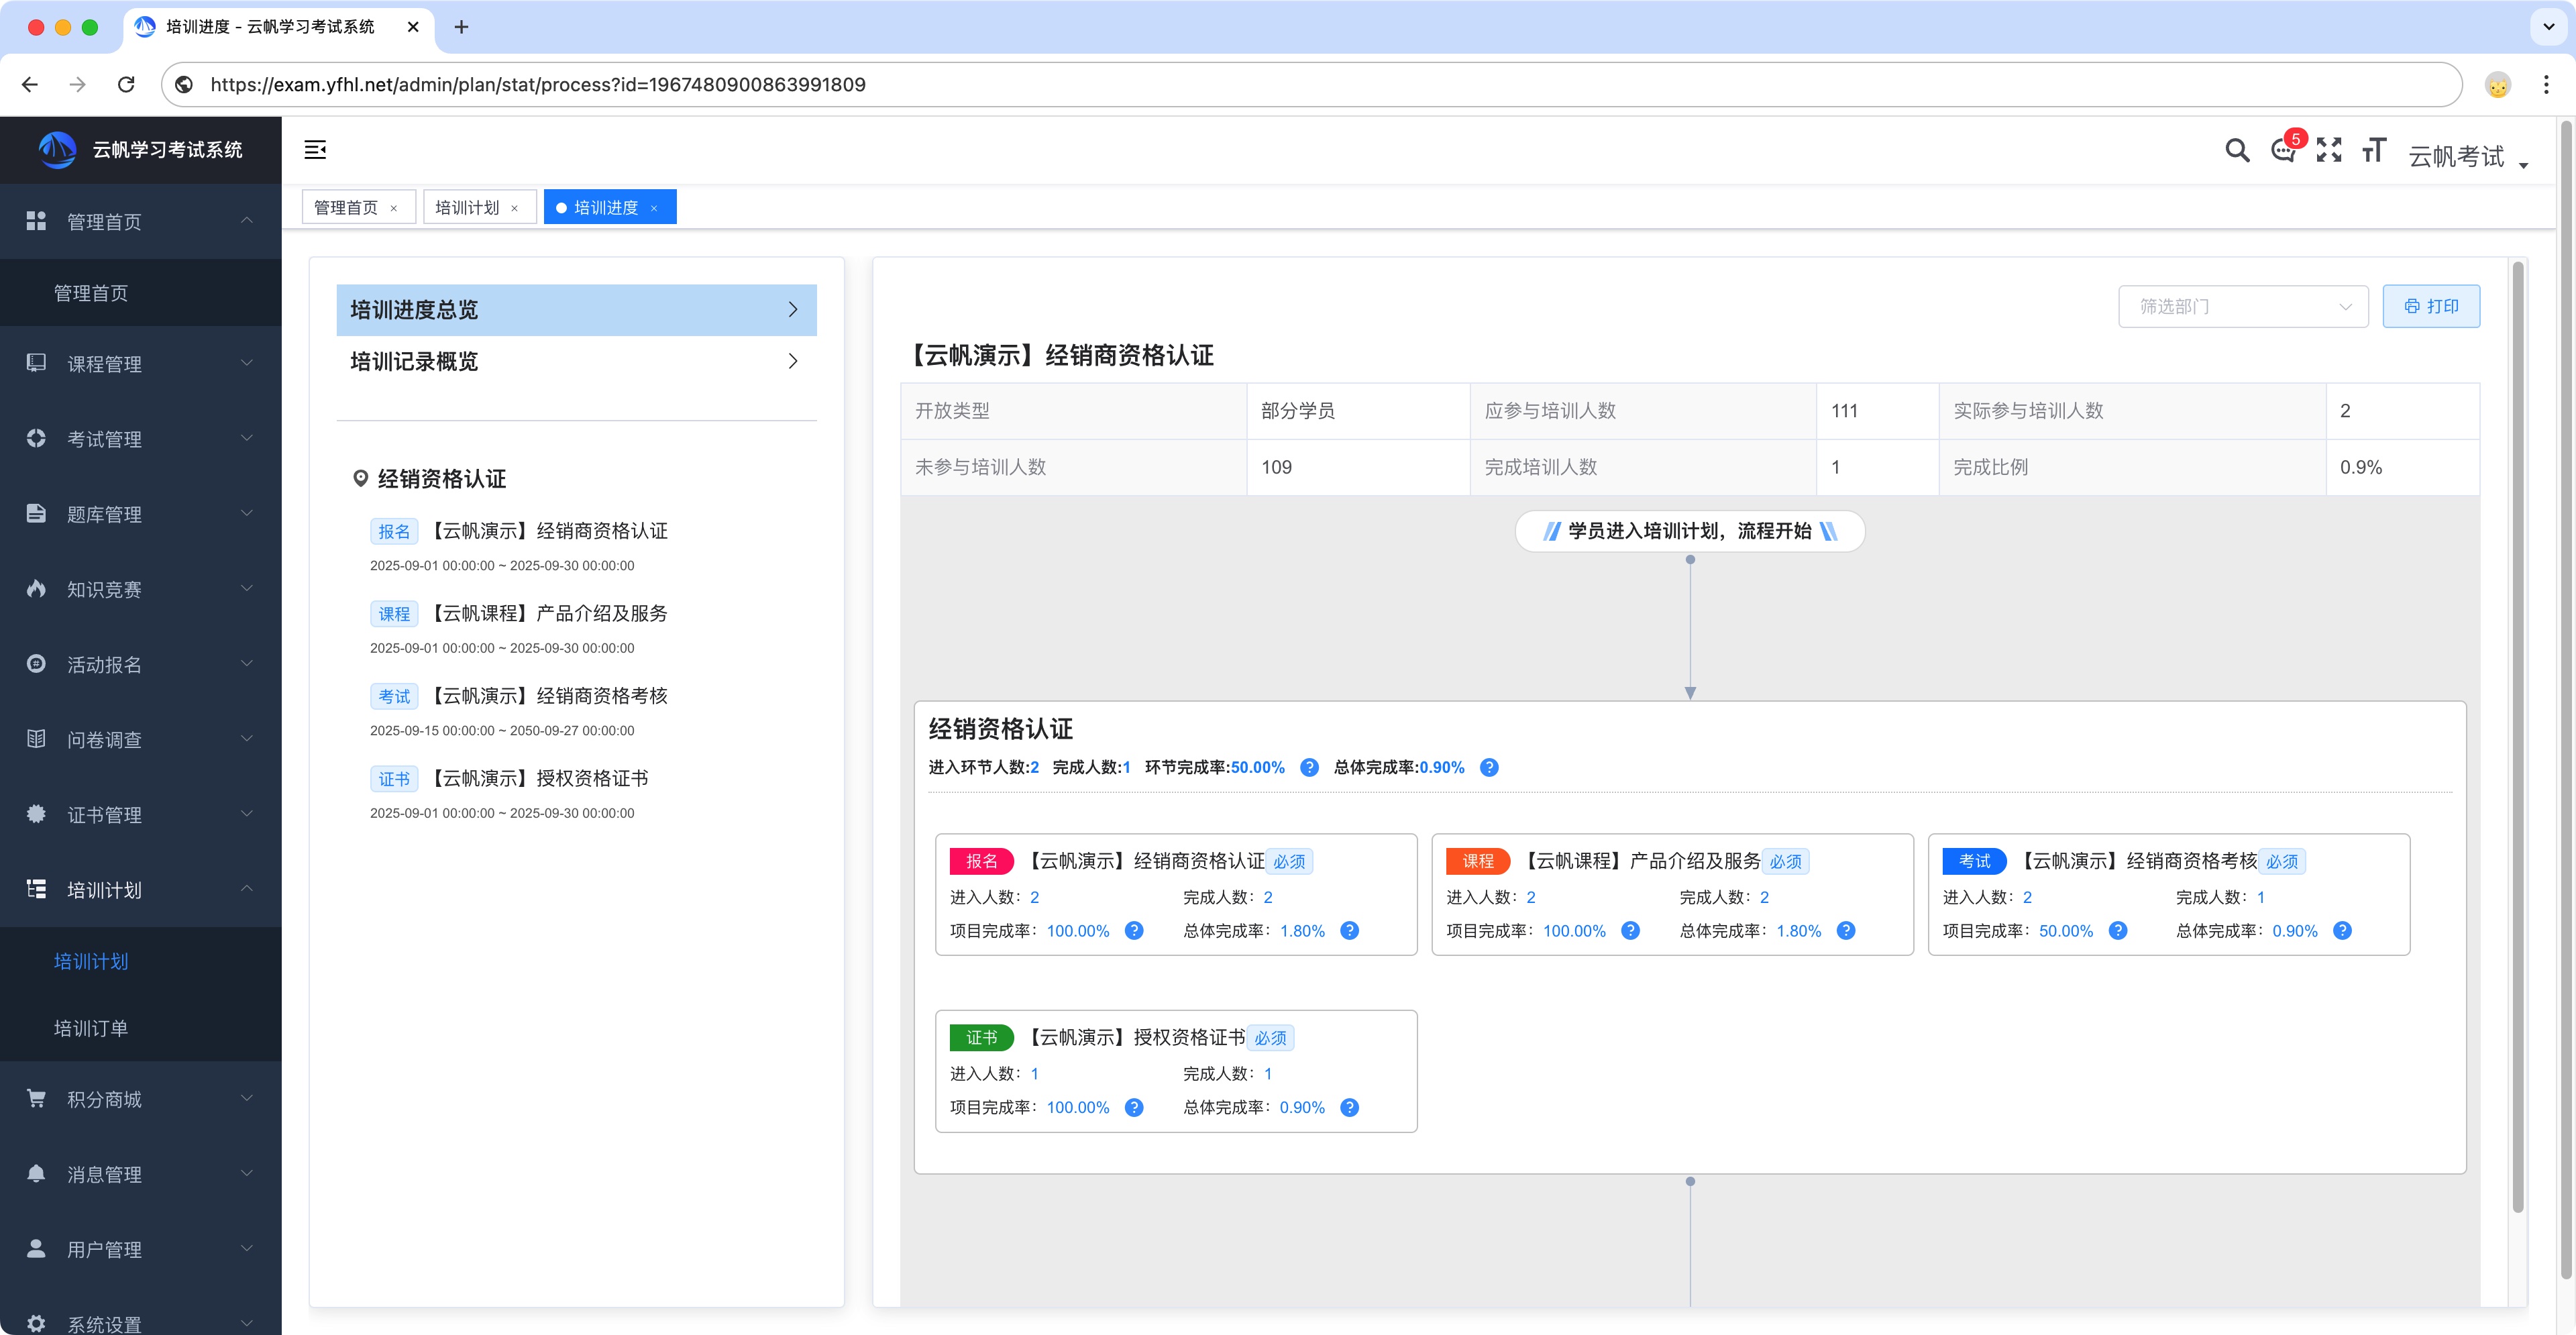Click the 云帆学习考试系统 logo icon

click(57, 150)
